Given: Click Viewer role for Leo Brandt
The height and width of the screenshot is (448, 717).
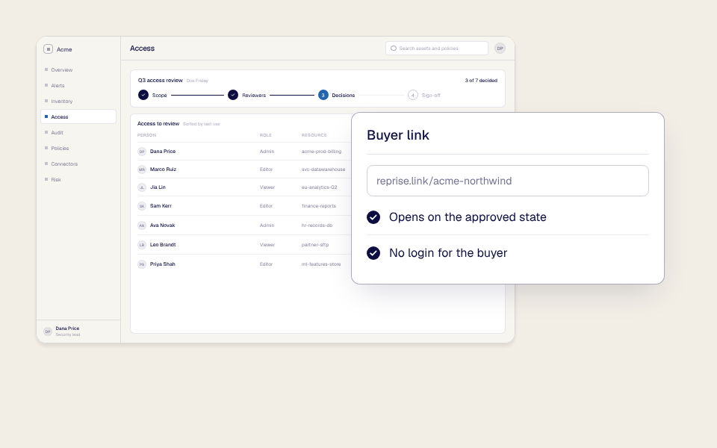Looking at the screenshot, I should point(267,245).
